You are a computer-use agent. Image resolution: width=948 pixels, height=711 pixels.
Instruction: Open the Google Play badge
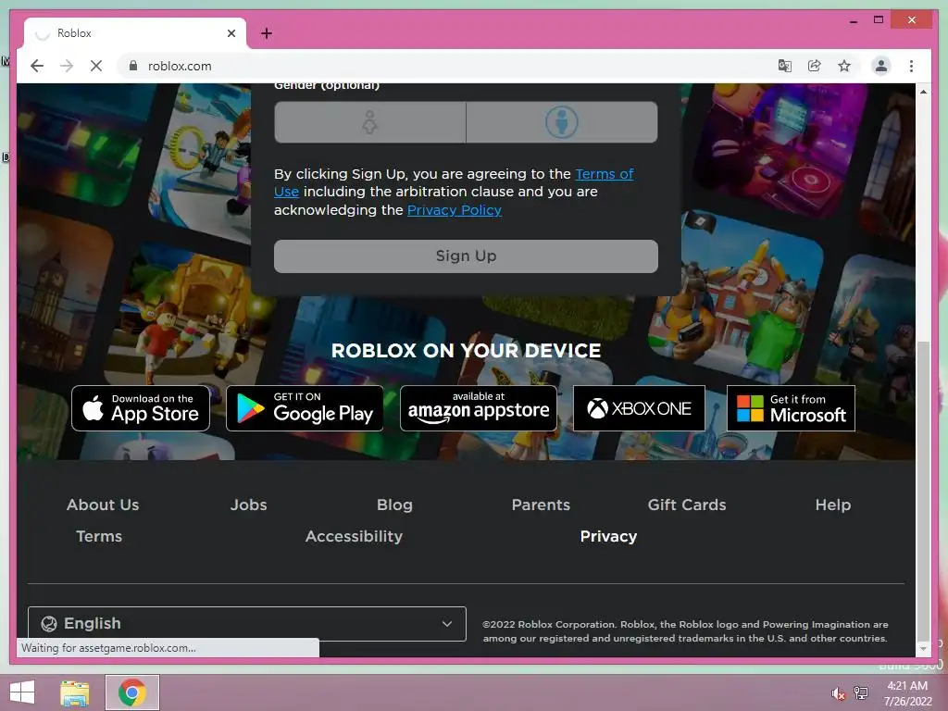305,408
